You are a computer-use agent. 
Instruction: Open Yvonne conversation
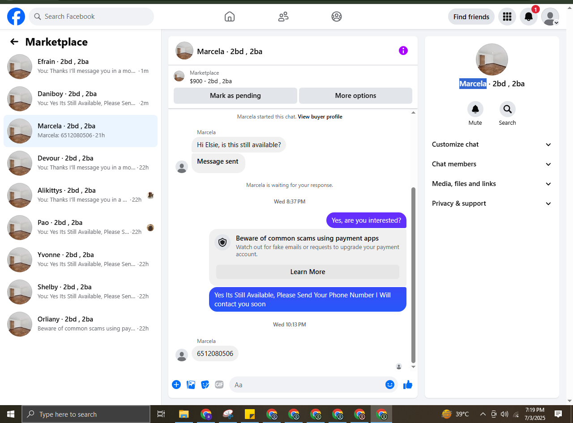coord(81,260)
